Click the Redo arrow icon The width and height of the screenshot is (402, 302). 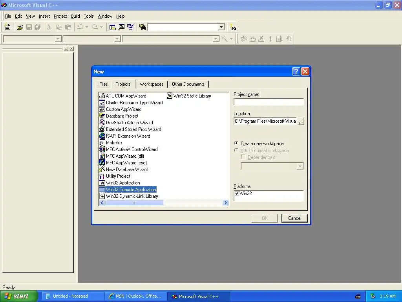95,27
